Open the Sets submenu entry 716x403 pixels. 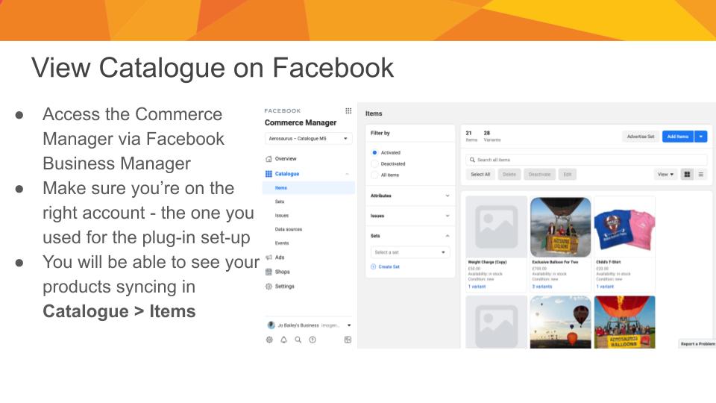280,201
